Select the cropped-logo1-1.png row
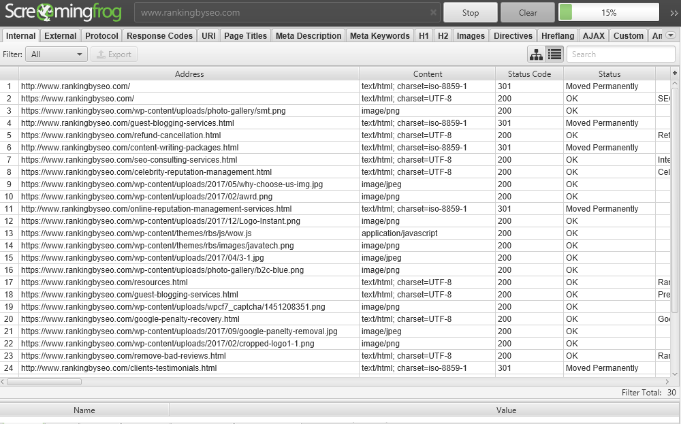The width and height of the screenshot is (681, 424). click(x=334, y=343)
